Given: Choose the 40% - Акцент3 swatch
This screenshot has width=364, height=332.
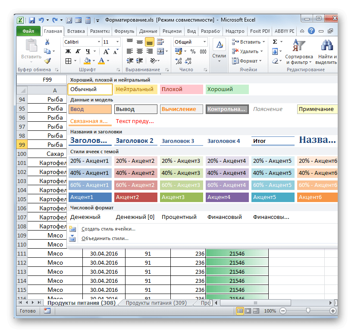Looking at the screenshot, I should click(181, 173).
